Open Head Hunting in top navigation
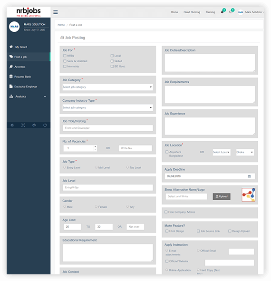The image size is (271, 281). click(x=192, y=12)
